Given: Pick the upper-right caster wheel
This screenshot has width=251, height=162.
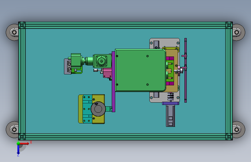Looking at the screenshot, I should pyautogui.click(x=239, y=32).
